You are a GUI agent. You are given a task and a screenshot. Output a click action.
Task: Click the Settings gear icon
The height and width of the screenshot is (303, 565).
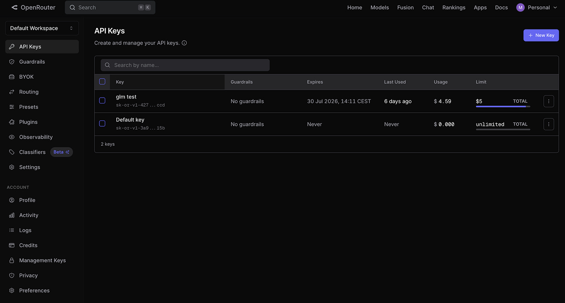click(x=12, y=167)
